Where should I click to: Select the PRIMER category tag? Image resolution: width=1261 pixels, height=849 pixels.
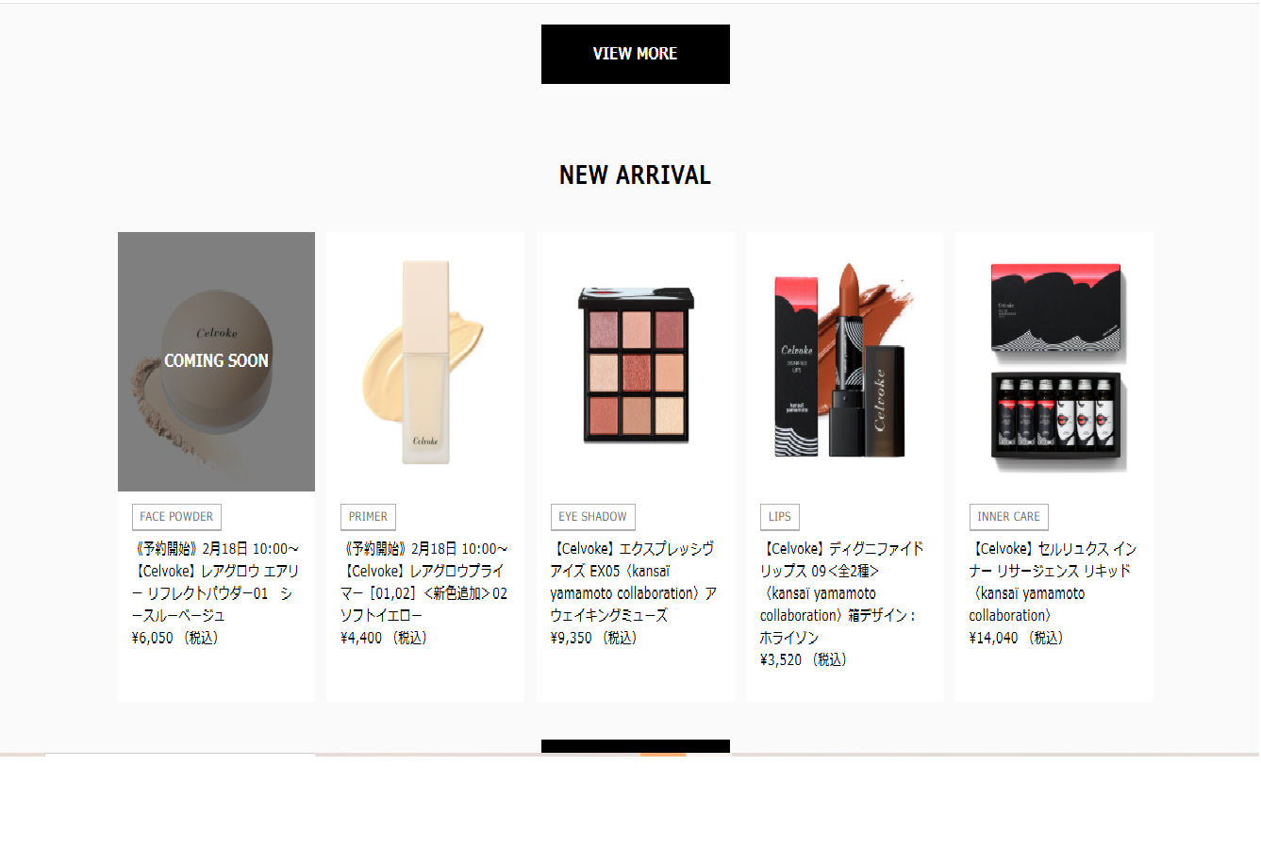click(368, 517)
